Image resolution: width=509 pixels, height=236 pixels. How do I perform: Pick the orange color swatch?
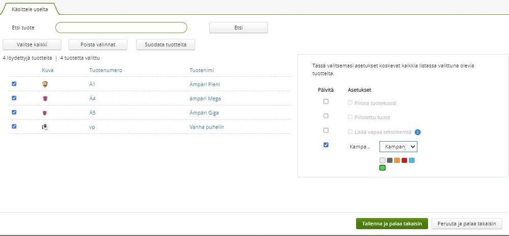397,160
